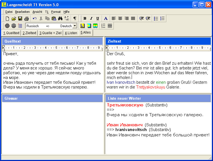Click the yellow L dictionary icon
The height and width of the screenshot is (161, 213).
coord(82,26)
